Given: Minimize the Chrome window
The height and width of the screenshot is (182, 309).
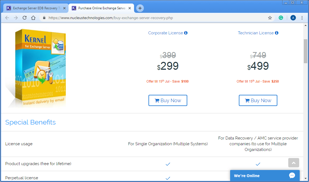Looking at the screenshot, I should [286, 2].
